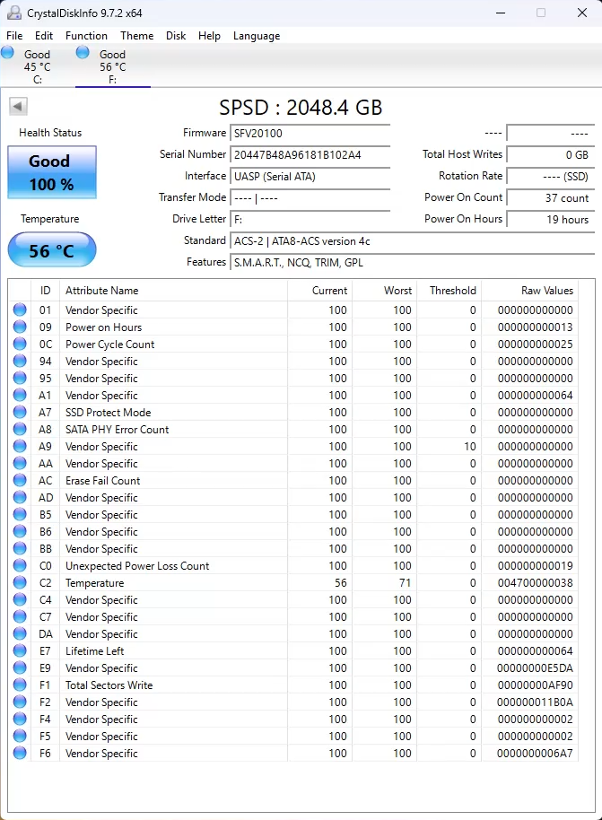Image resolution: width=602 pixels, height=820 pixels.
Task: Click the Firmware value field SFV20100
Action: [310, 133]
